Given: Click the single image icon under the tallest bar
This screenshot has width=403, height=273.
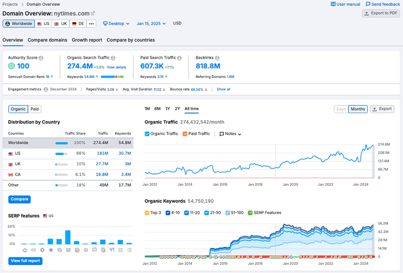Looking at the screenshot, I should (69, 250).
